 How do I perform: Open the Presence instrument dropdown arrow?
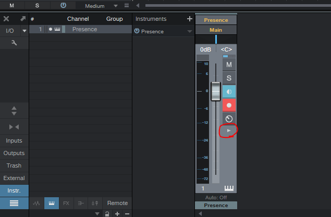190,31
